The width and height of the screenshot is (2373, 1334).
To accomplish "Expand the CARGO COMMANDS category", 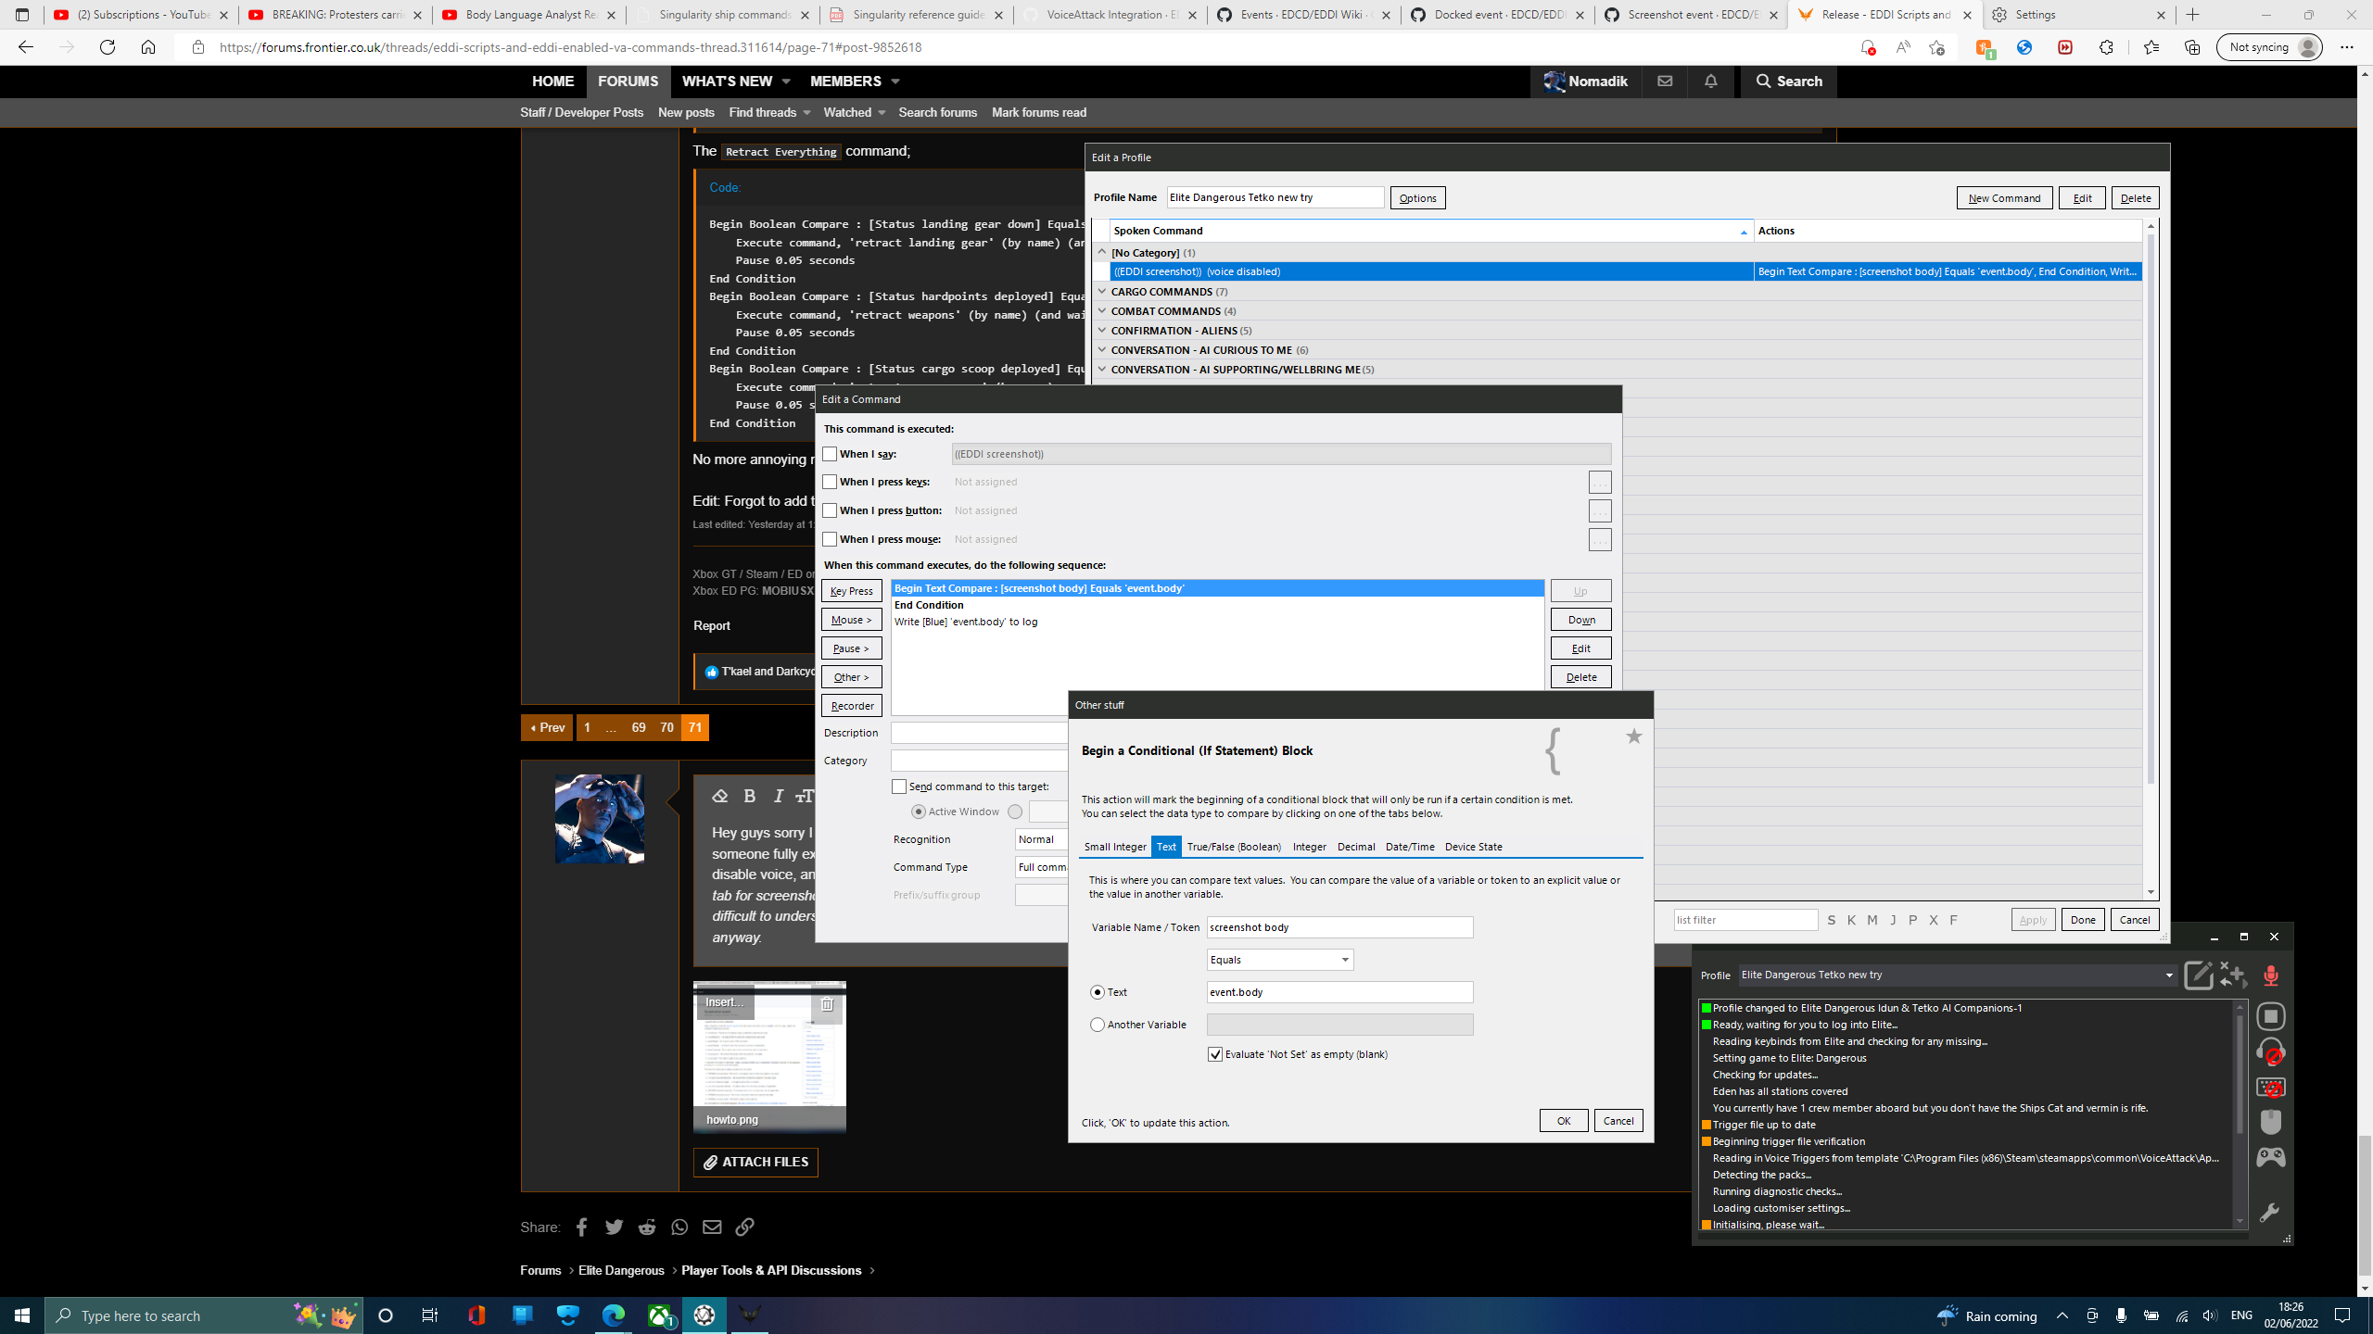I will [1102, 291].
